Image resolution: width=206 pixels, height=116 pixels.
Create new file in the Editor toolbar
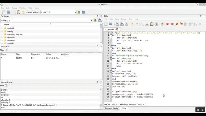click(x=106, y=24)
